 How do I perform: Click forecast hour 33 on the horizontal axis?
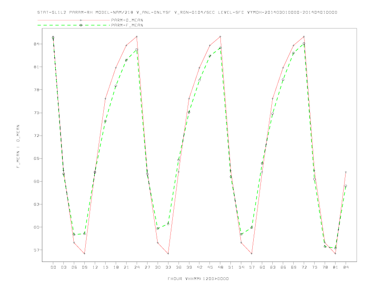tap(168, 267)
